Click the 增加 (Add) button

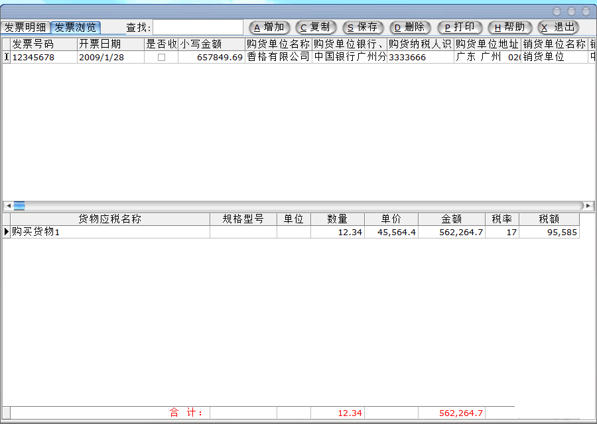tap(269, 27)
